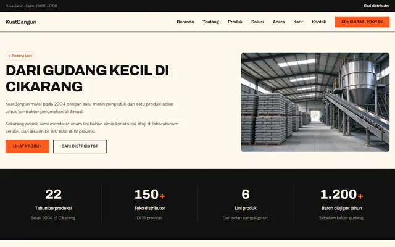Click the 22 Tahun berproduksi statistic
This screenshot has width=395, height=247.
(x=54, y=204)
